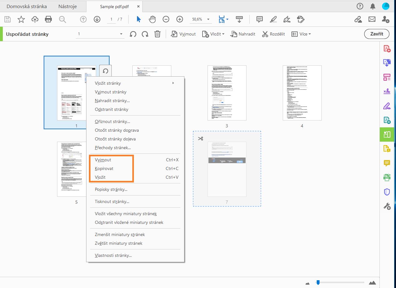Click large thumbnails icon by slider
Viewport: 396px width, 288px height.
(x=372, y=283)
